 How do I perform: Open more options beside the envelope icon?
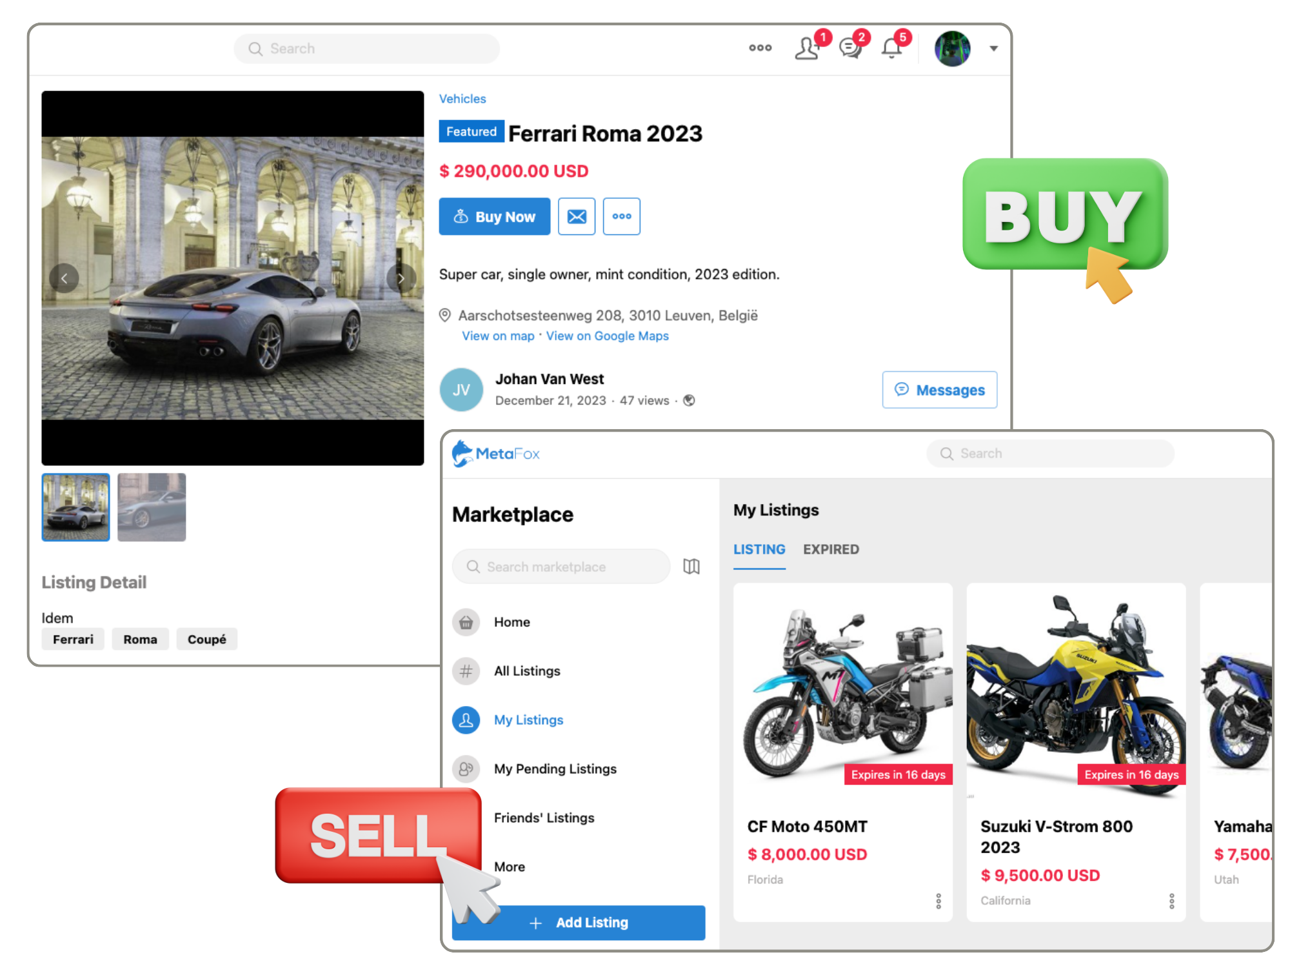(620, 216)
